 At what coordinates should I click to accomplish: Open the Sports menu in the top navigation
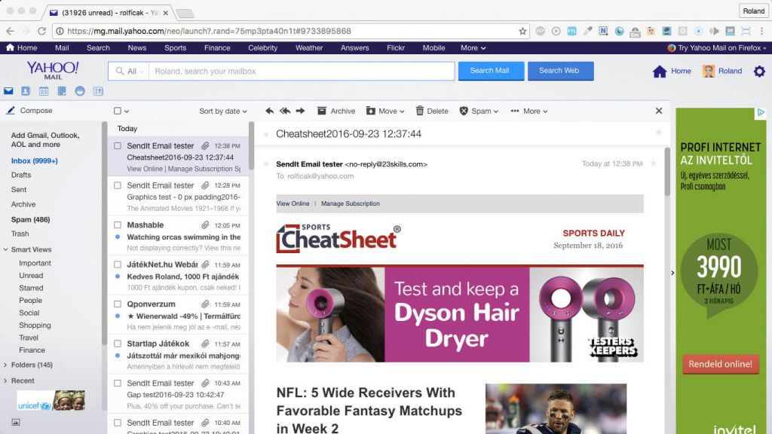(x=175, y=47)
